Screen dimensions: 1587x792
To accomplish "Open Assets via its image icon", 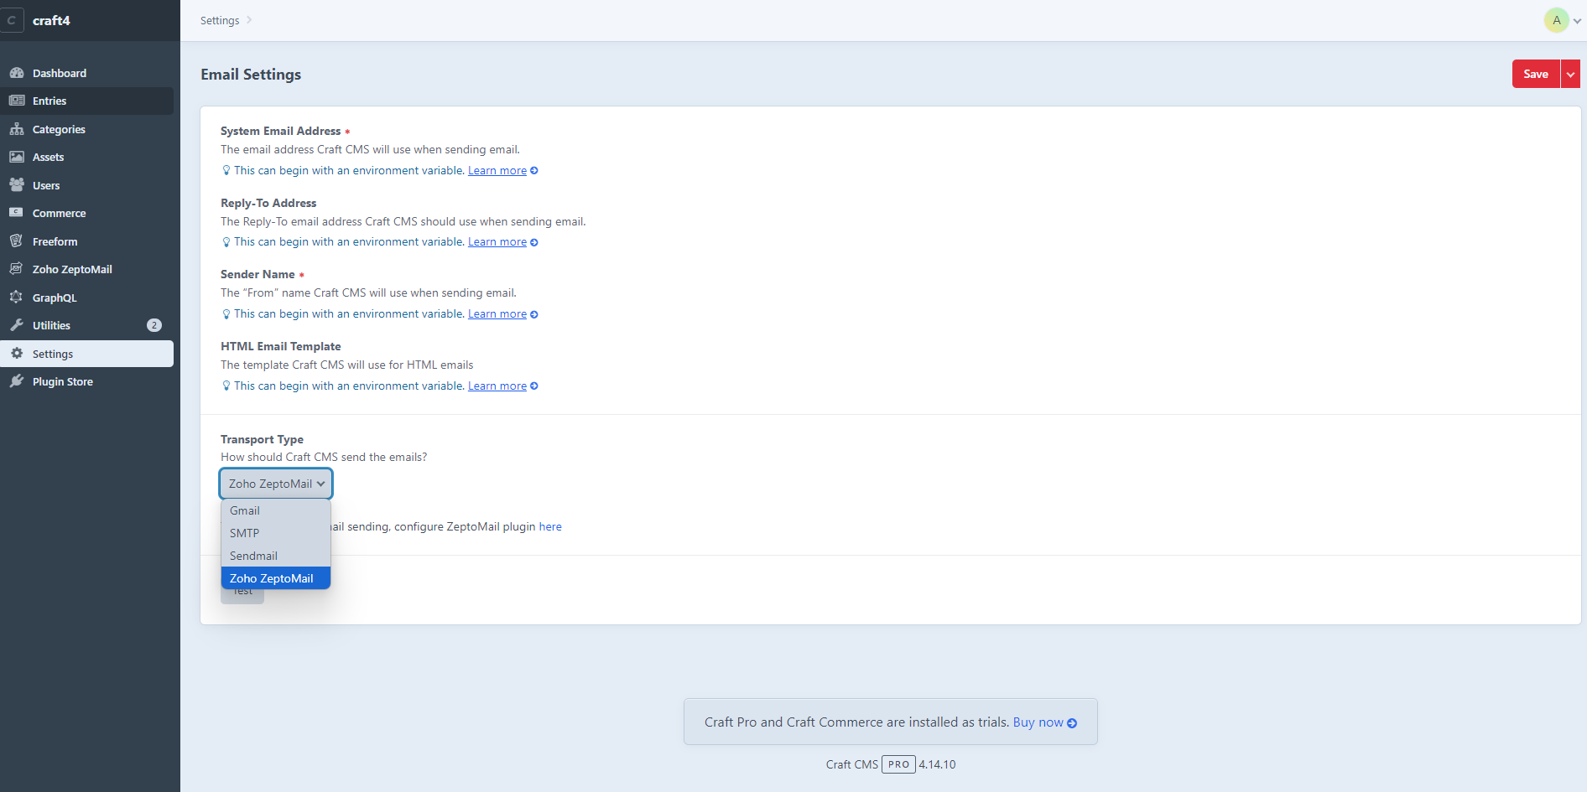I will pyautogui.click(x=17, y=157).
